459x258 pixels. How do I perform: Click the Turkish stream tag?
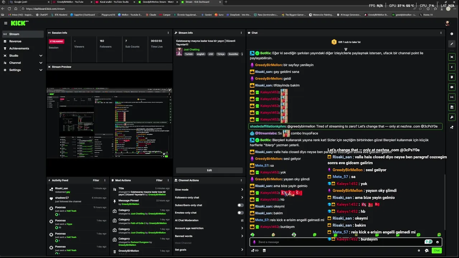click(189, 54)
